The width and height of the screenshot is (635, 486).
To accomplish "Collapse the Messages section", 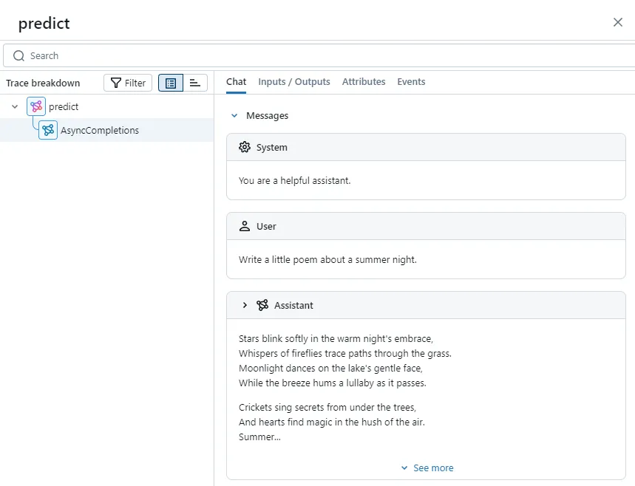I will [x=234, y=116].
